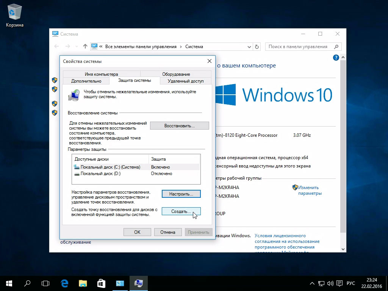The height and width of the screenshot is (291, 388).
Task: Open recent locations dropdown arrow
Action: (77, 47)
